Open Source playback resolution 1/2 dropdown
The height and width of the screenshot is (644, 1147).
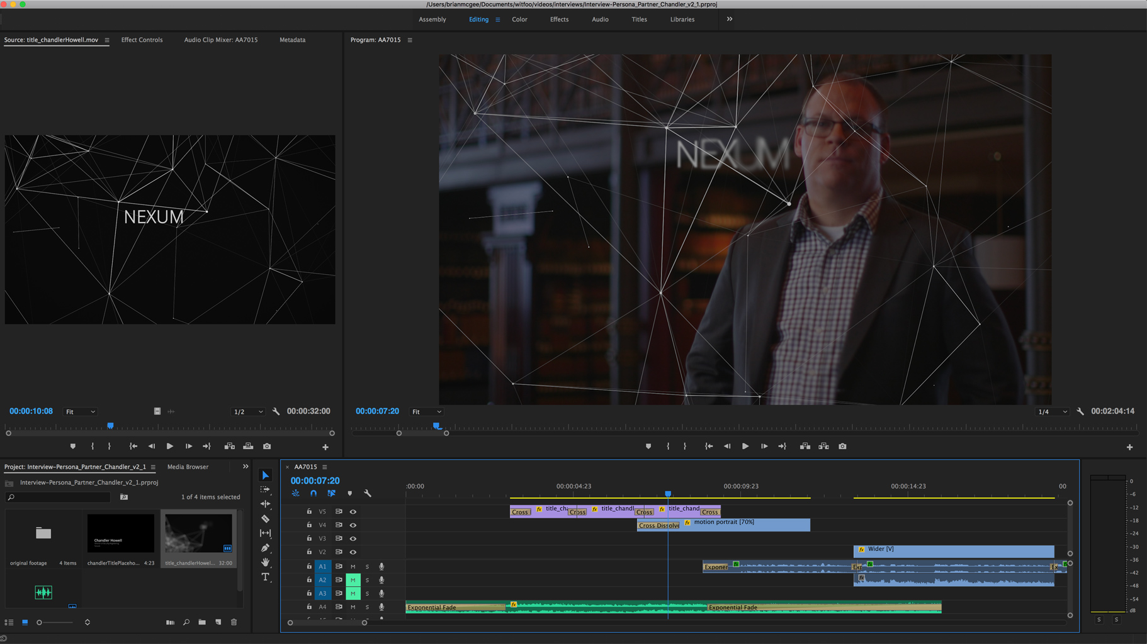pyautogui.click(x=248, y=412)
